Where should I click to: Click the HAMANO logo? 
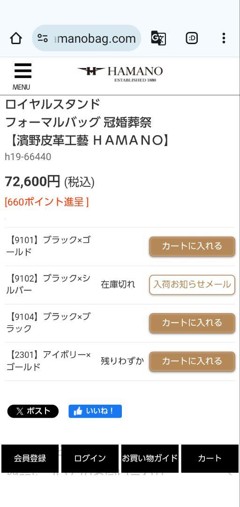click(120, 74)
